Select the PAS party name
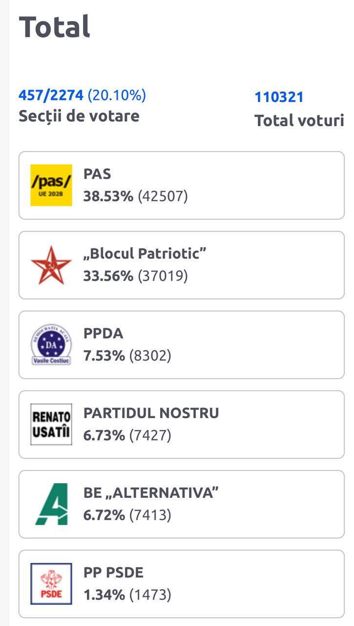The image size is (354, 626). (x=97, y=174)
